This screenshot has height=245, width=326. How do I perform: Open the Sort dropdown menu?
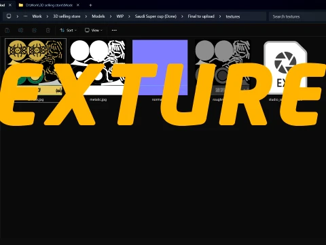point(68,30)
